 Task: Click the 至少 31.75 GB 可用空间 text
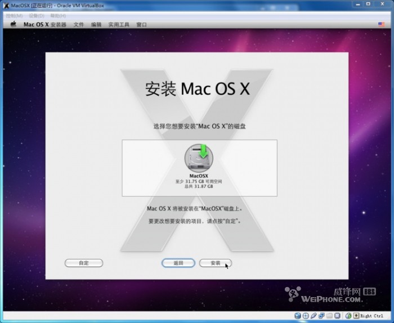[199, 181]
